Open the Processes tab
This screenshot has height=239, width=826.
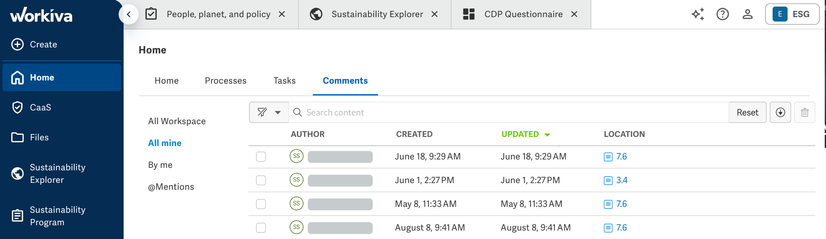point(225,81)
